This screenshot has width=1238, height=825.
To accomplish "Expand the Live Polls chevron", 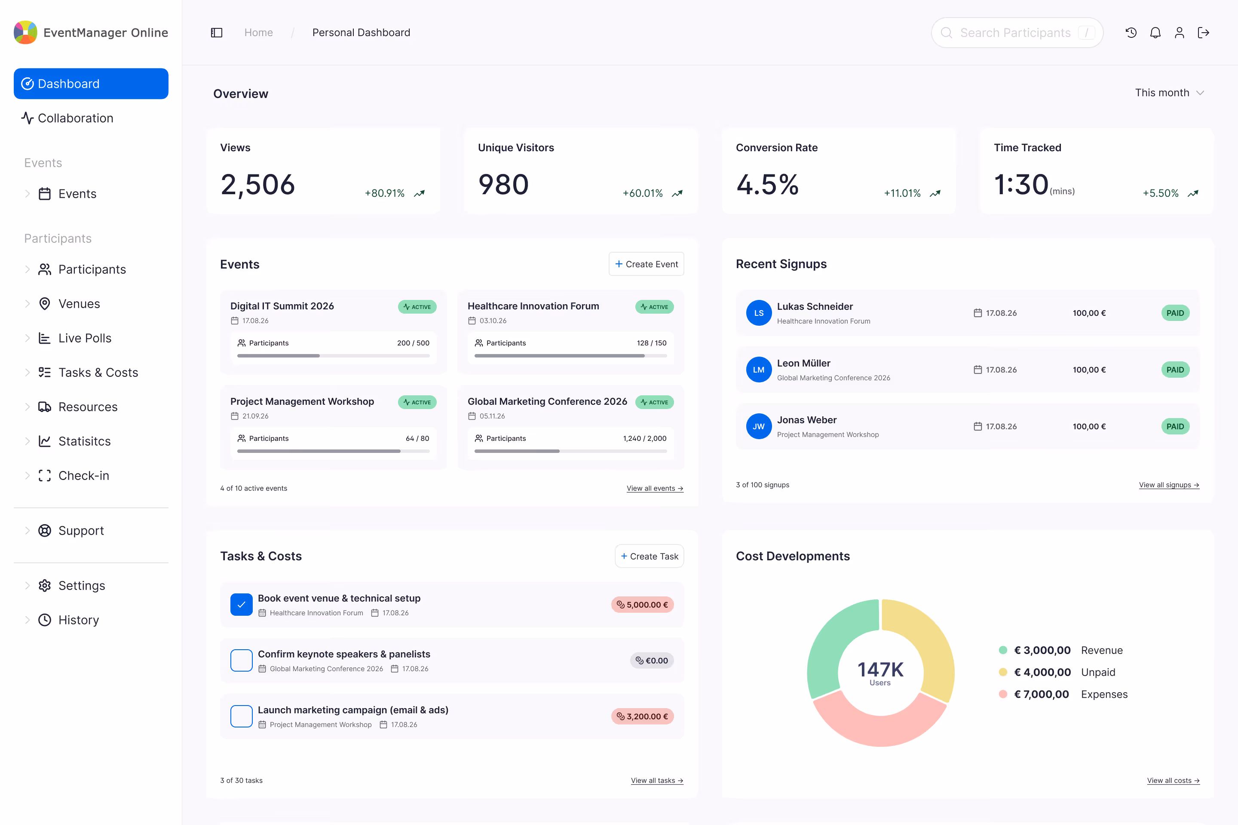I will (x=28, y=338).
